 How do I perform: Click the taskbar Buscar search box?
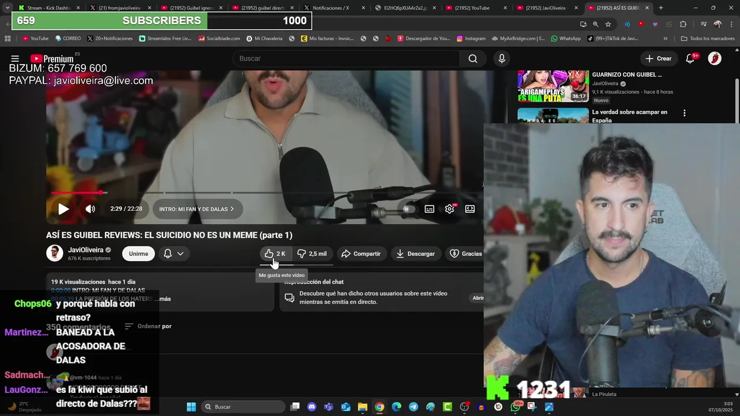click(243, 407)
